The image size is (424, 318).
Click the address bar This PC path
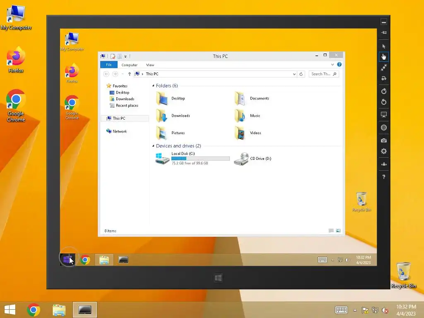pyautogui.click(x=152, y=74)
